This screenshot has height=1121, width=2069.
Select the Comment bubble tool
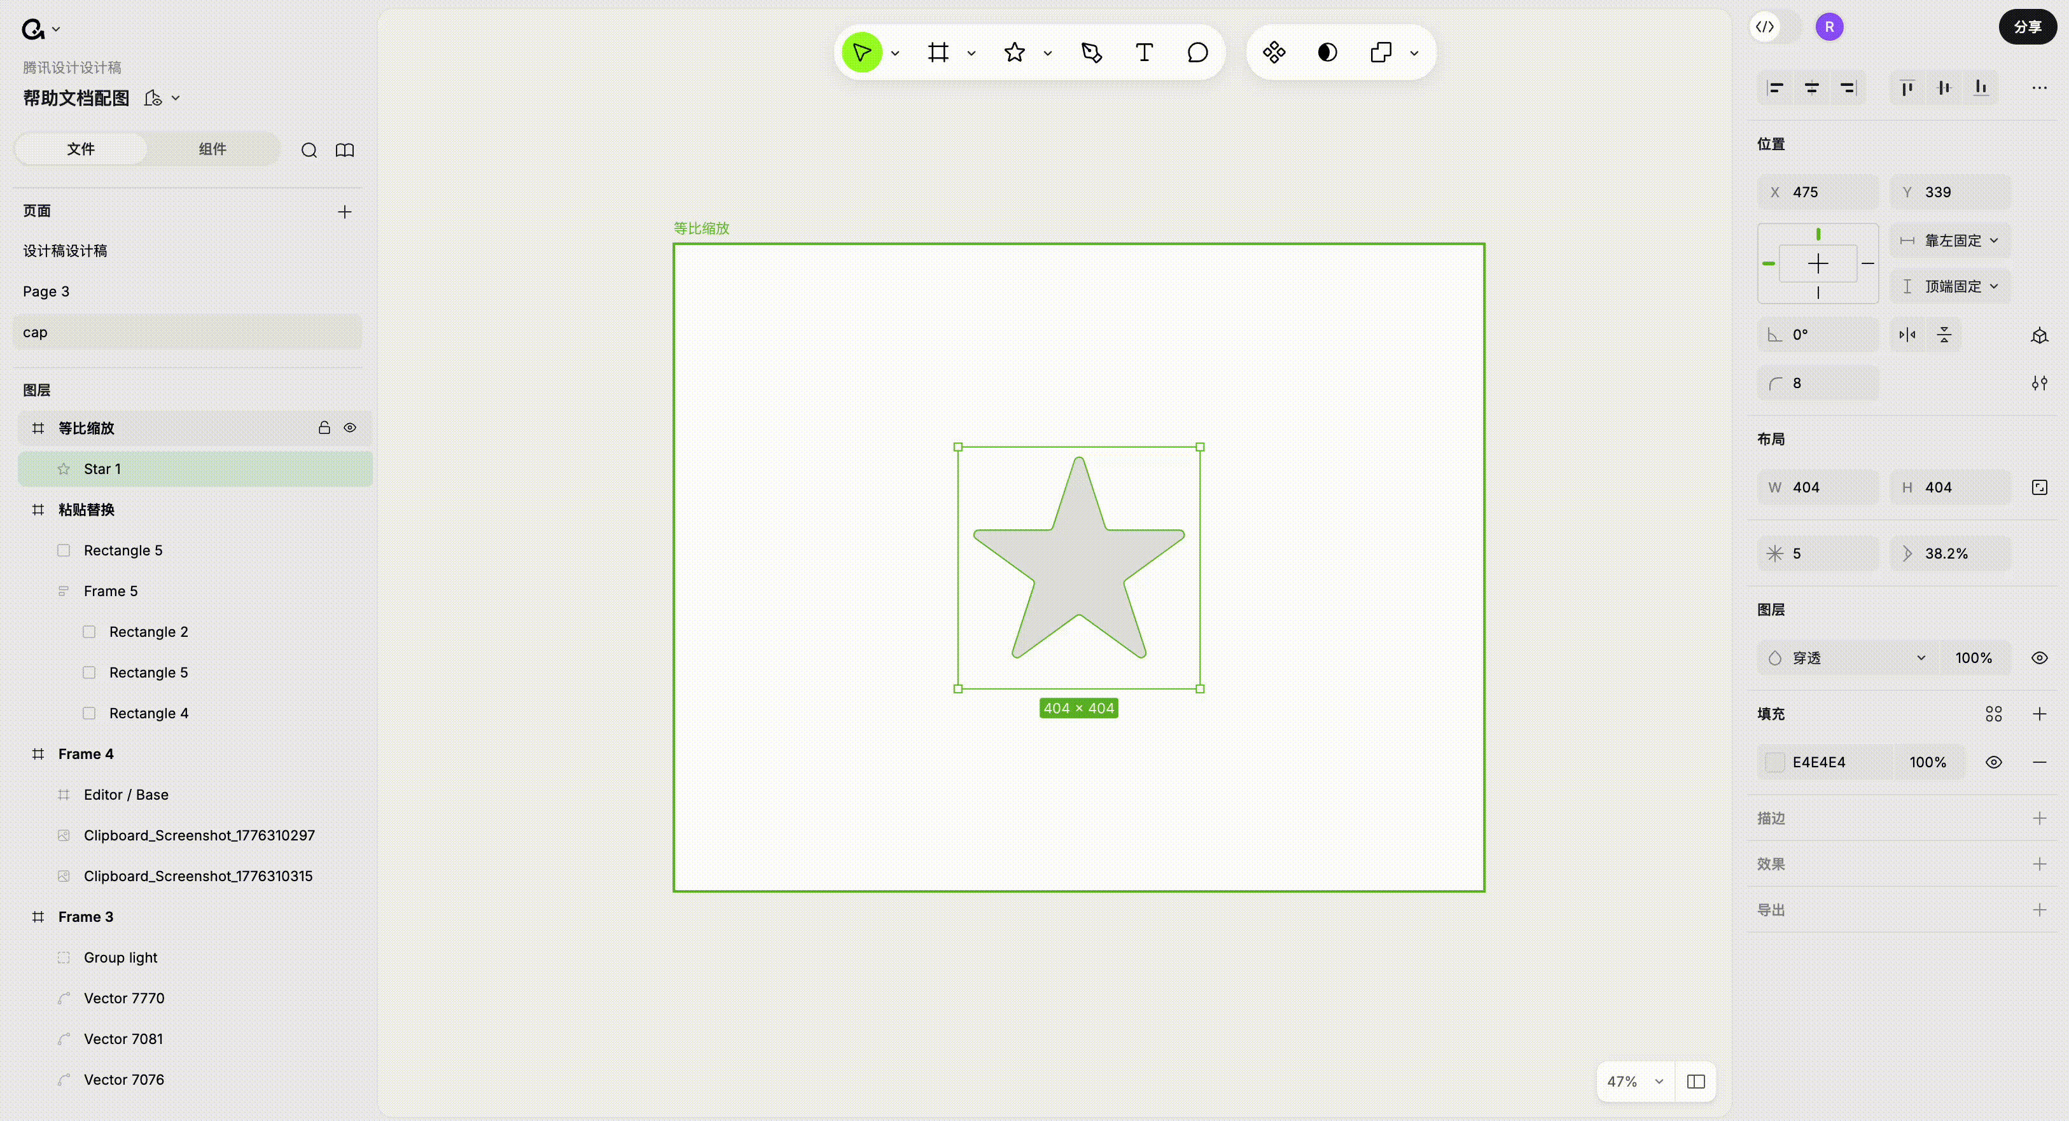coord(1197,53)
